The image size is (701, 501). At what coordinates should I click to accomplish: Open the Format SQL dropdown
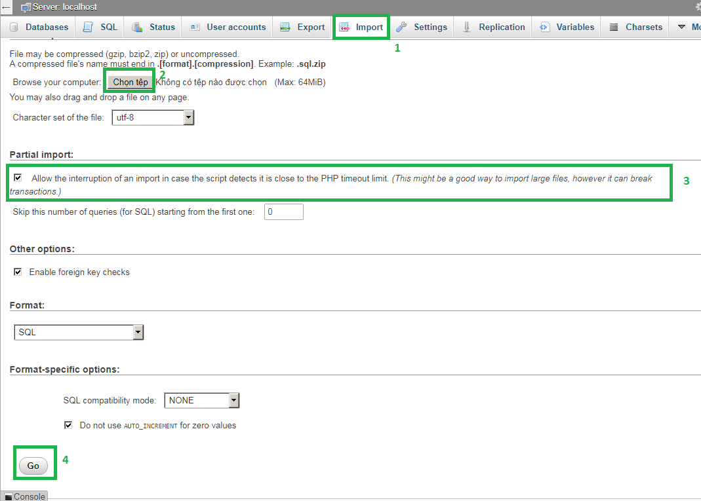79,332
